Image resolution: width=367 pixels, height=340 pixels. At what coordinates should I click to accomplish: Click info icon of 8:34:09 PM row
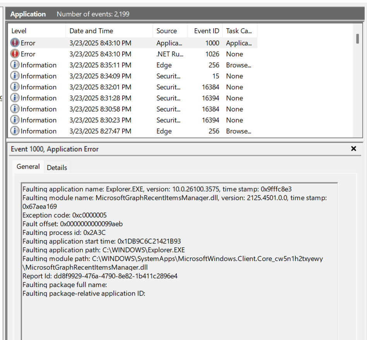15,76
